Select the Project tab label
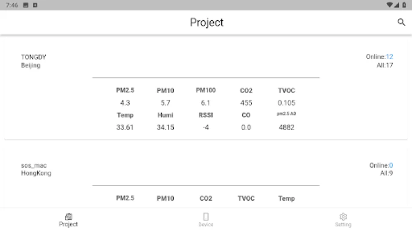This screenshot has width=412, height=232. point(68,224)
